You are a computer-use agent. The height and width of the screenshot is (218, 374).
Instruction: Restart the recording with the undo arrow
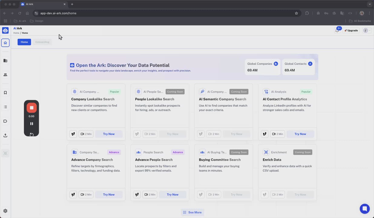tap(31, 134)
